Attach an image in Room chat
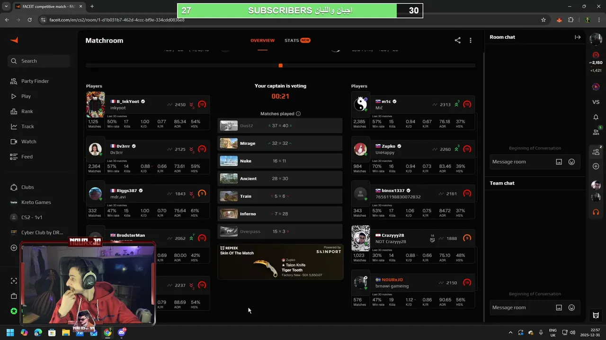This screenshot has height=340, width=606. click(559, 162)
